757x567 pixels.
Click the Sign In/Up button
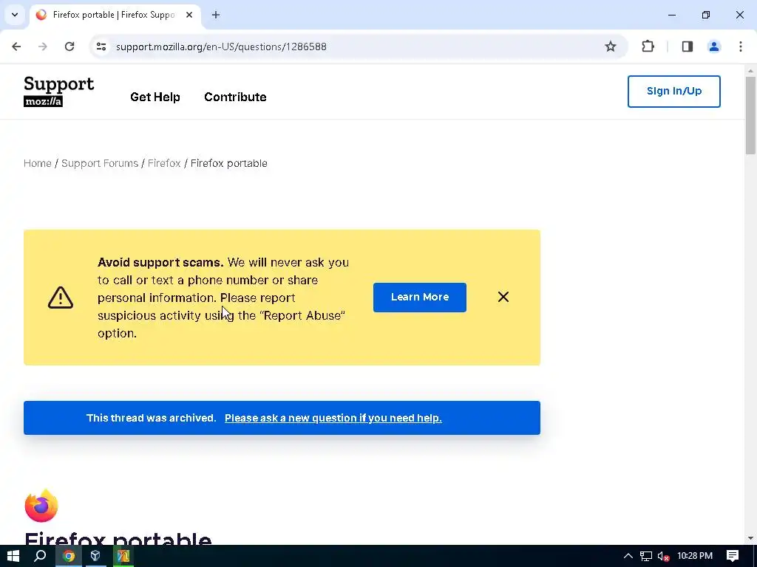click(x=673, y=91)
